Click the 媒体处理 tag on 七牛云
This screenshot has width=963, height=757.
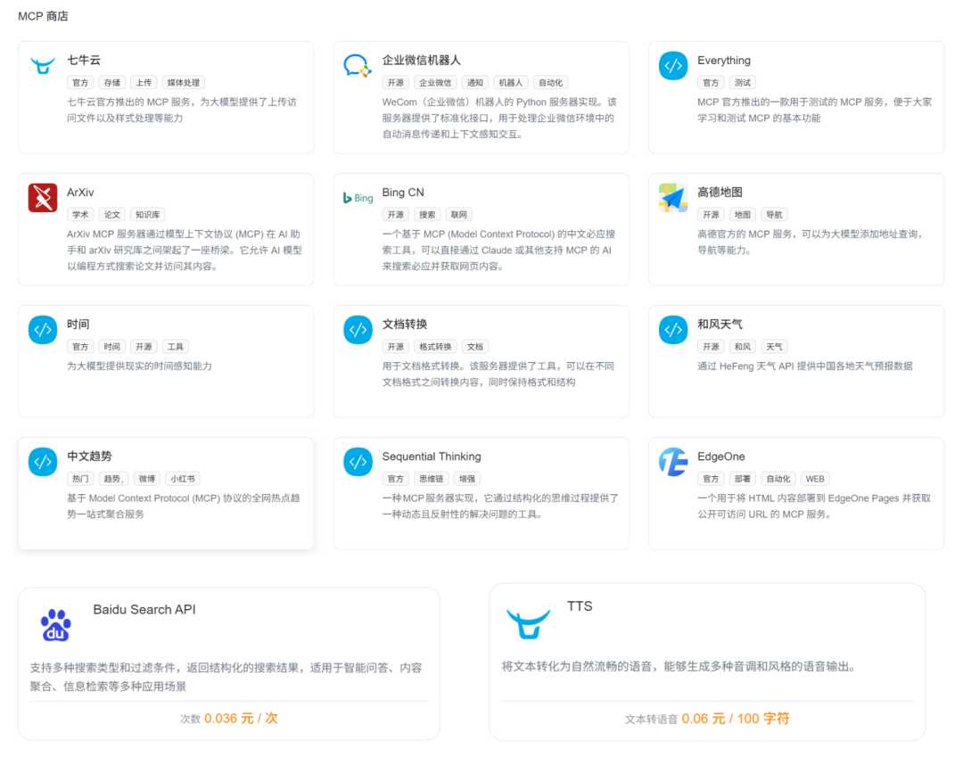tap(184, 83)
